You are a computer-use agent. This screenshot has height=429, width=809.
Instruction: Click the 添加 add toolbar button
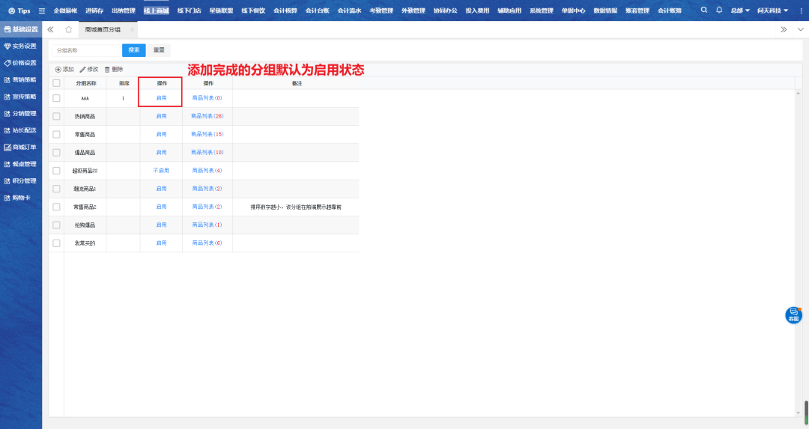(64, 69)
